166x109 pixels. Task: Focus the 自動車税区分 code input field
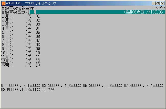click(32, 12)
